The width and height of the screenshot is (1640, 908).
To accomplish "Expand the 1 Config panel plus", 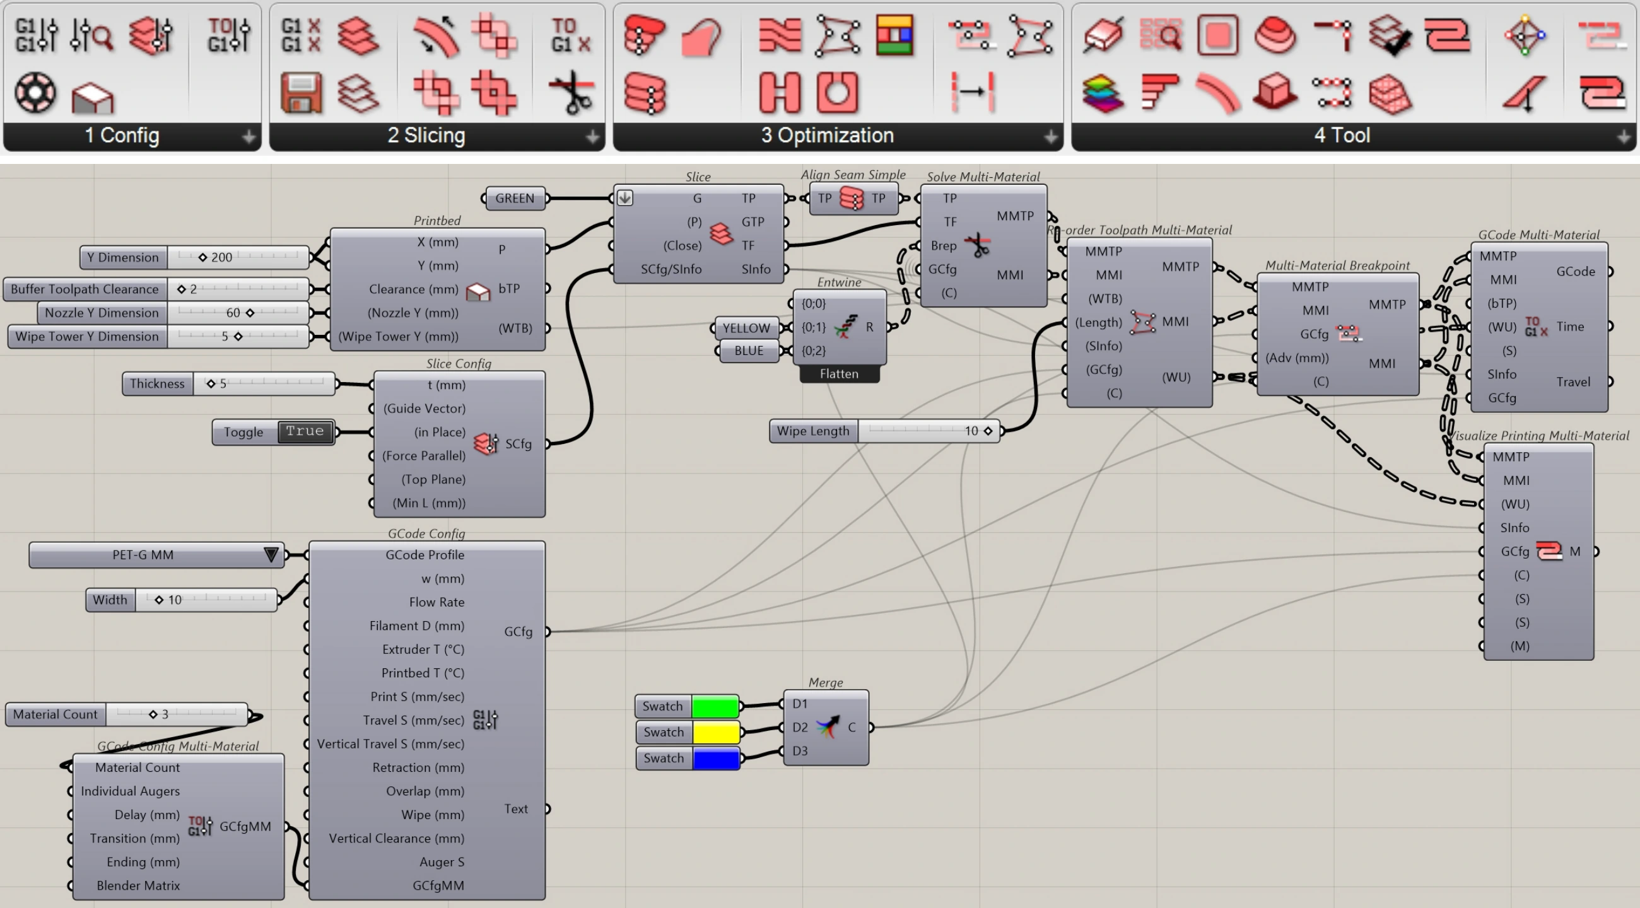I will pyautogui.click(x=249, y=136).
